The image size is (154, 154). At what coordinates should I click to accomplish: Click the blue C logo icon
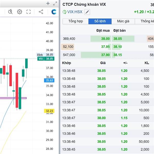pyautogui.click(x=54, y=12)
